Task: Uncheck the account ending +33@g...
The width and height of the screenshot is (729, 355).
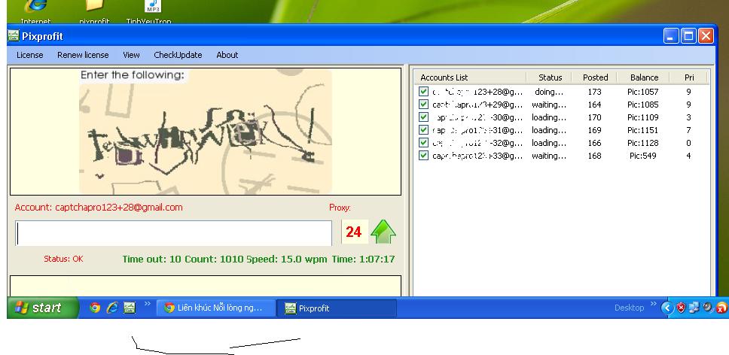Action: tap(423, 156)
